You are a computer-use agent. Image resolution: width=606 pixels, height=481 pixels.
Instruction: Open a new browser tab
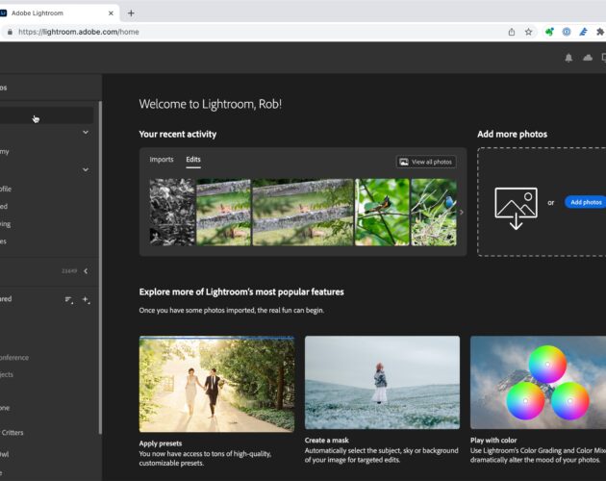point(131,13)
